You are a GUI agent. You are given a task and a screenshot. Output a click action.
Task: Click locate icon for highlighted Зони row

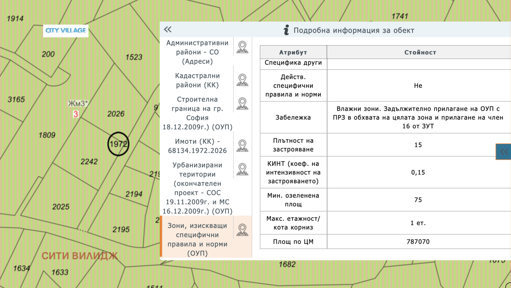[242, 230]
